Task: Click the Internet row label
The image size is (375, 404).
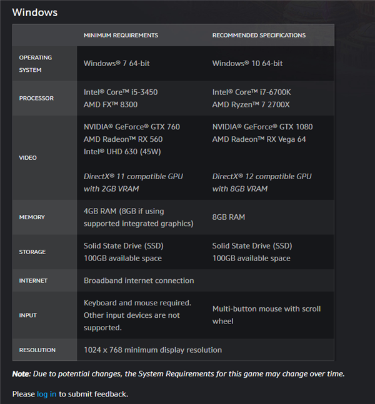Action: point(33,281)
